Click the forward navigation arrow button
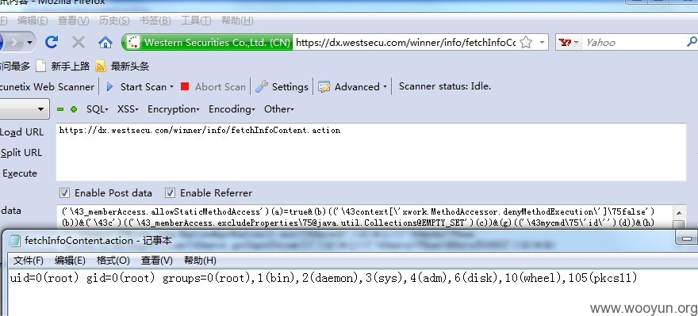 click(13, 43)
